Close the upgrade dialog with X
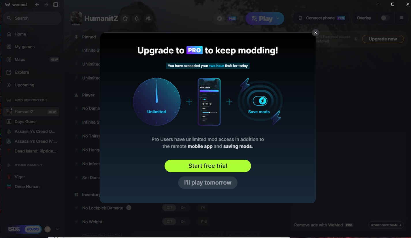411x238 pixels. pyautogui.click(x=316, y=33)
